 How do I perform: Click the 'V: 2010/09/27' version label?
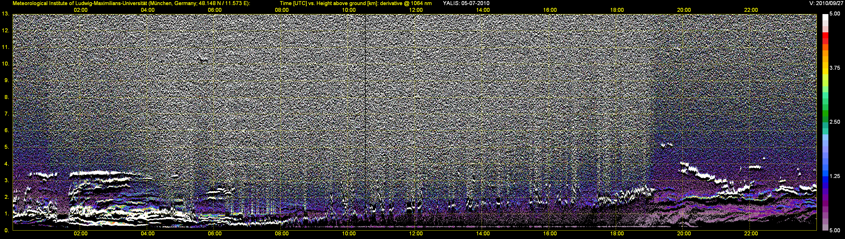(826, 3)
